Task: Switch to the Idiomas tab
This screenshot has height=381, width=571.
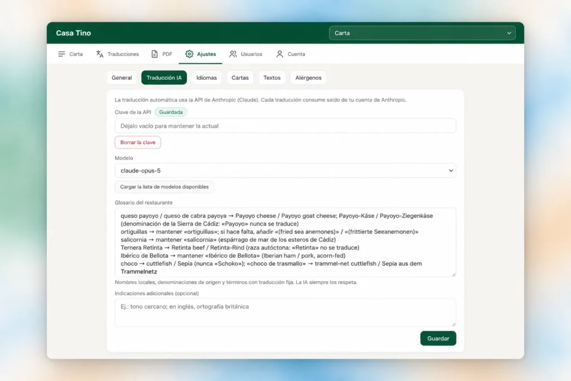Action: click(x=206, y=78)
